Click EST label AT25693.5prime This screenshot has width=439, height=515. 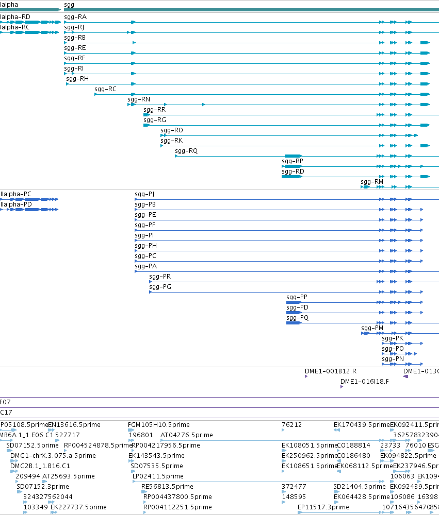pos(69,476)
